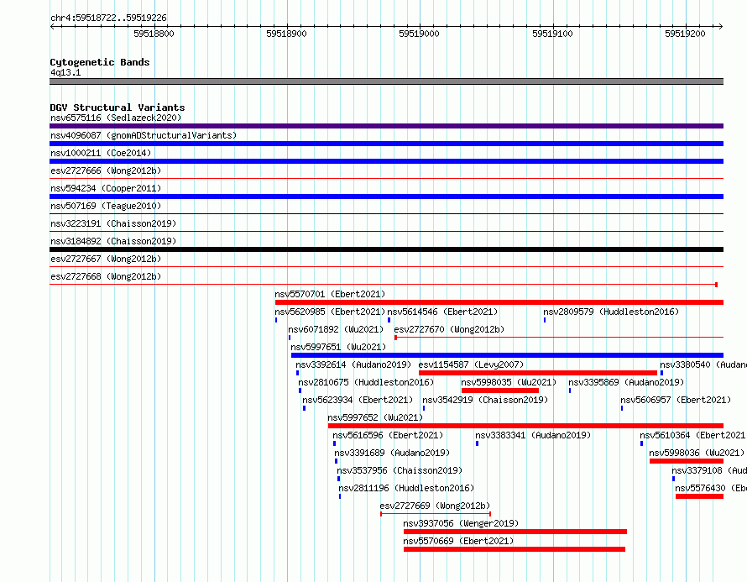Select nsv5570669 (Ebert2021) label
The image size is (747, 582).
click(x=459, y=541)
